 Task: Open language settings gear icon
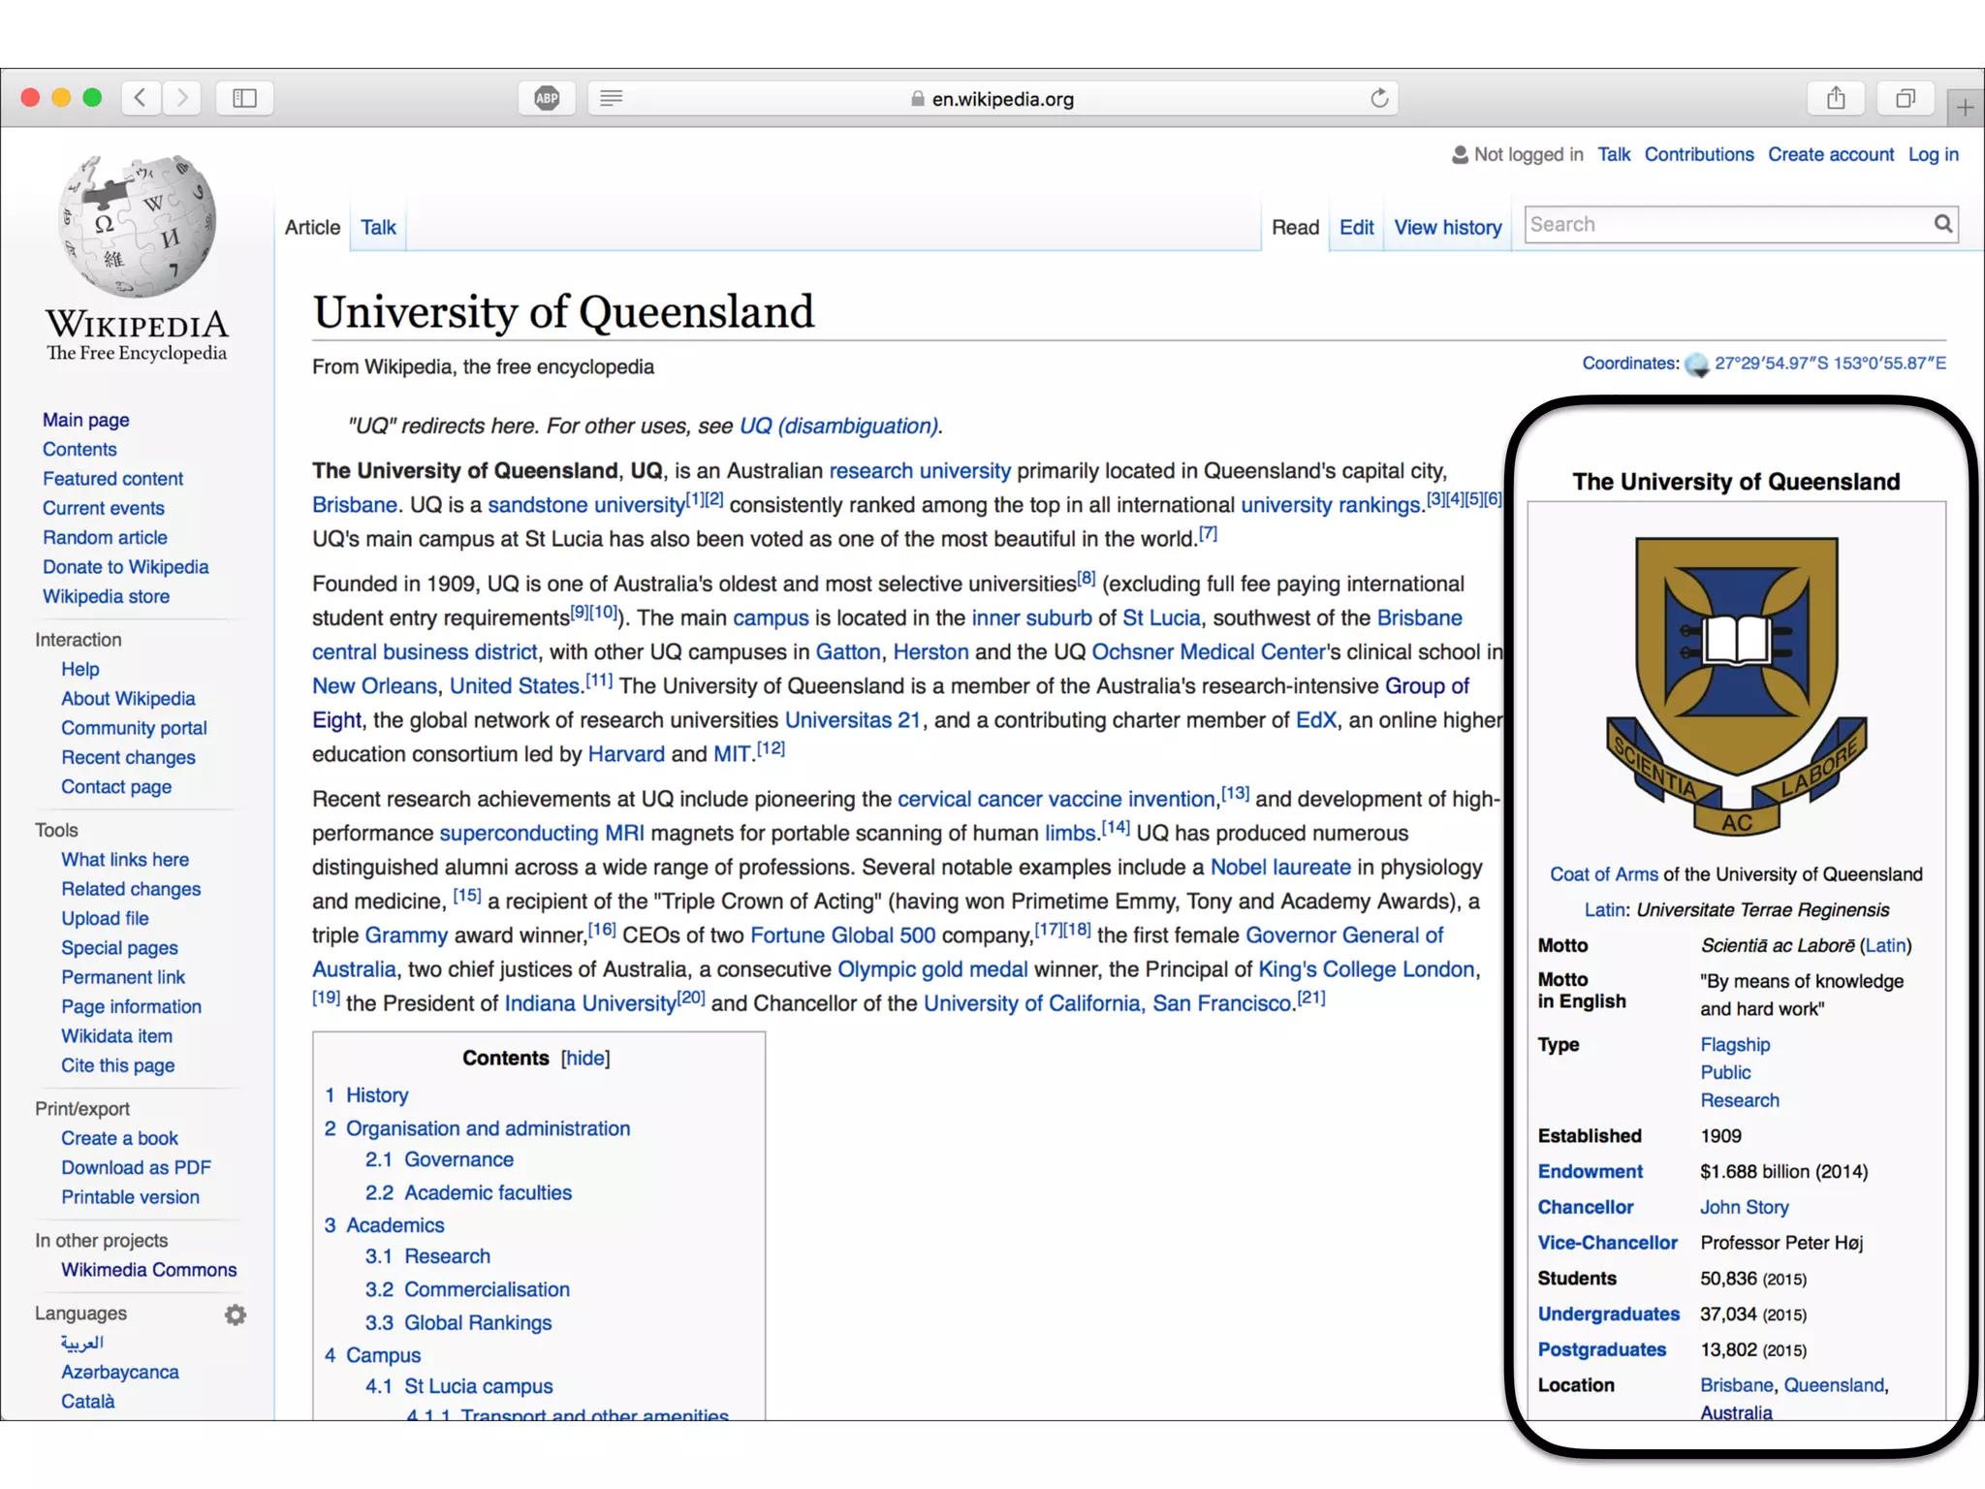236,1315
